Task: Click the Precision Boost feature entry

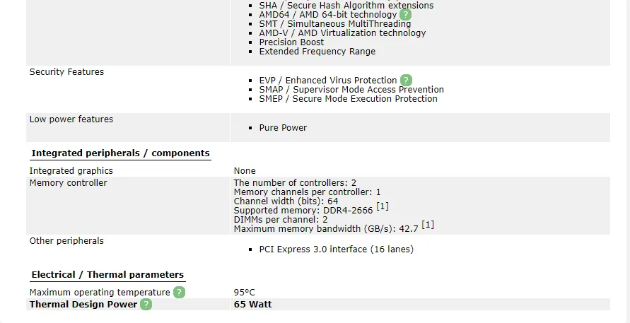Action: coord(291,42)
